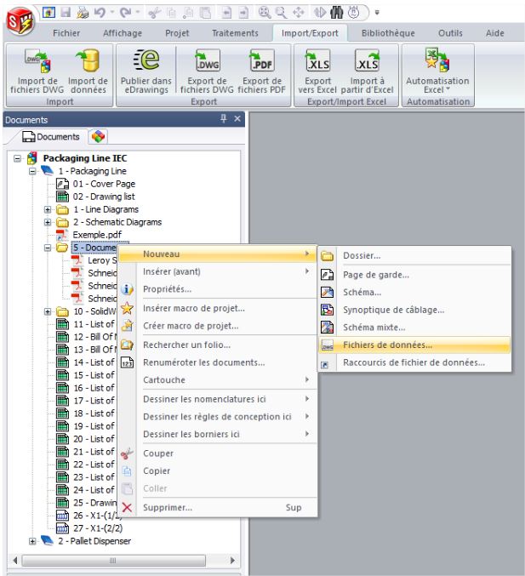Expand the 10 - SolidWorks folder node
The width and height of the screenshot is (525, 576).
48,312
